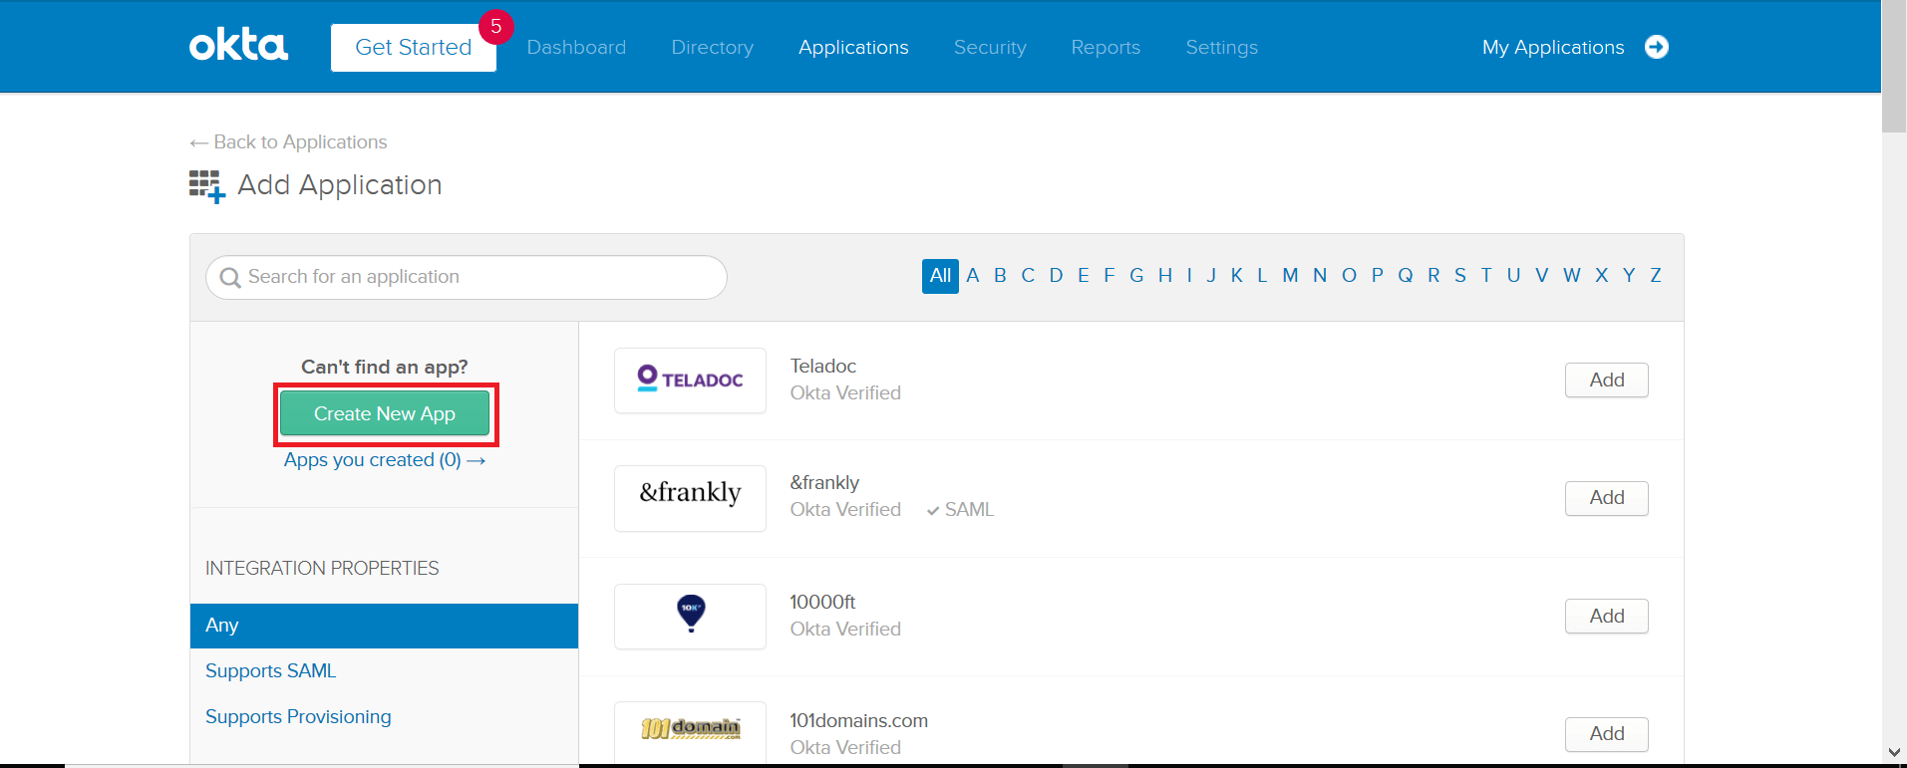Filter apps by letter P

(x=1377, y=276)
